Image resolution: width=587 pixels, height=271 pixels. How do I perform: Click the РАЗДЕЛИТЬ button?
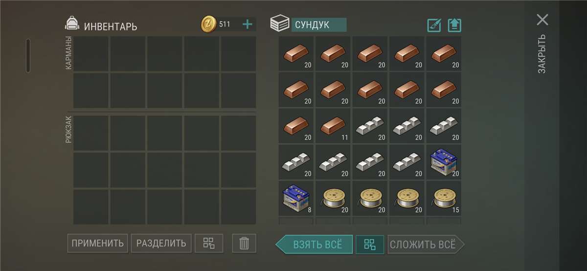tap(161, 243)
